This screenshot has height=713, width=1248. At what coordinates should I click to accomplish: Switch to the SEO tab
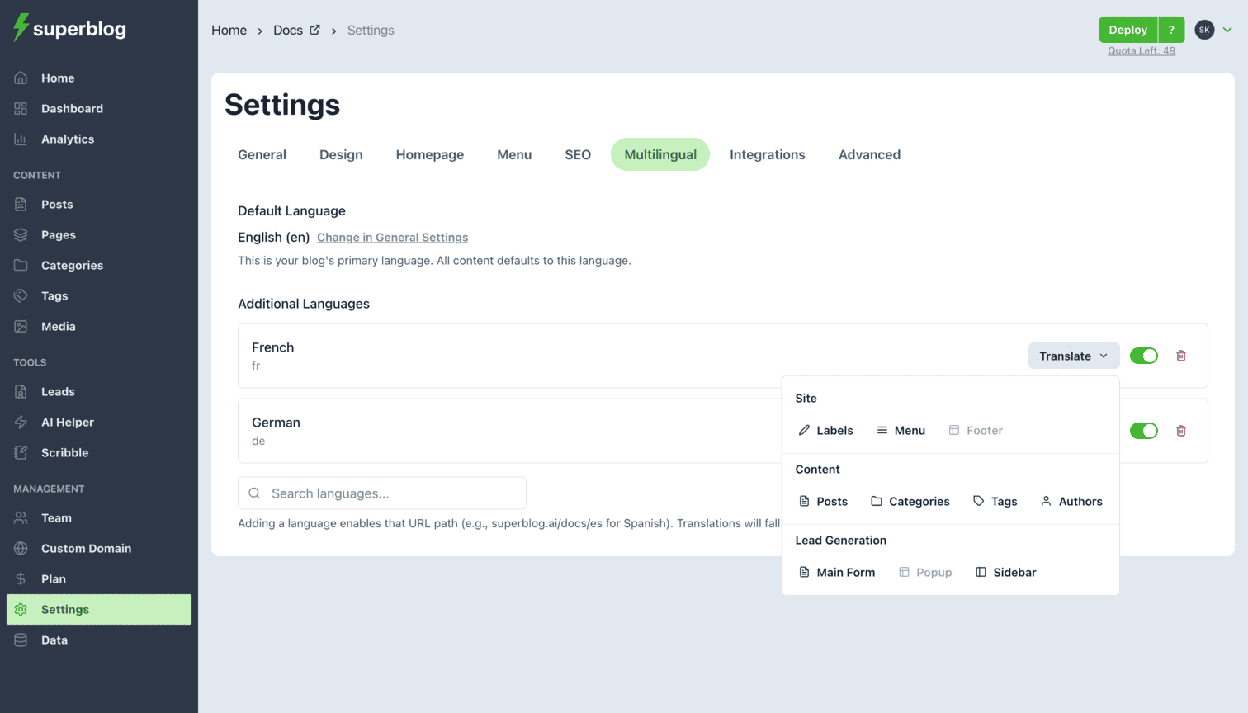click(x=578, y=154)
